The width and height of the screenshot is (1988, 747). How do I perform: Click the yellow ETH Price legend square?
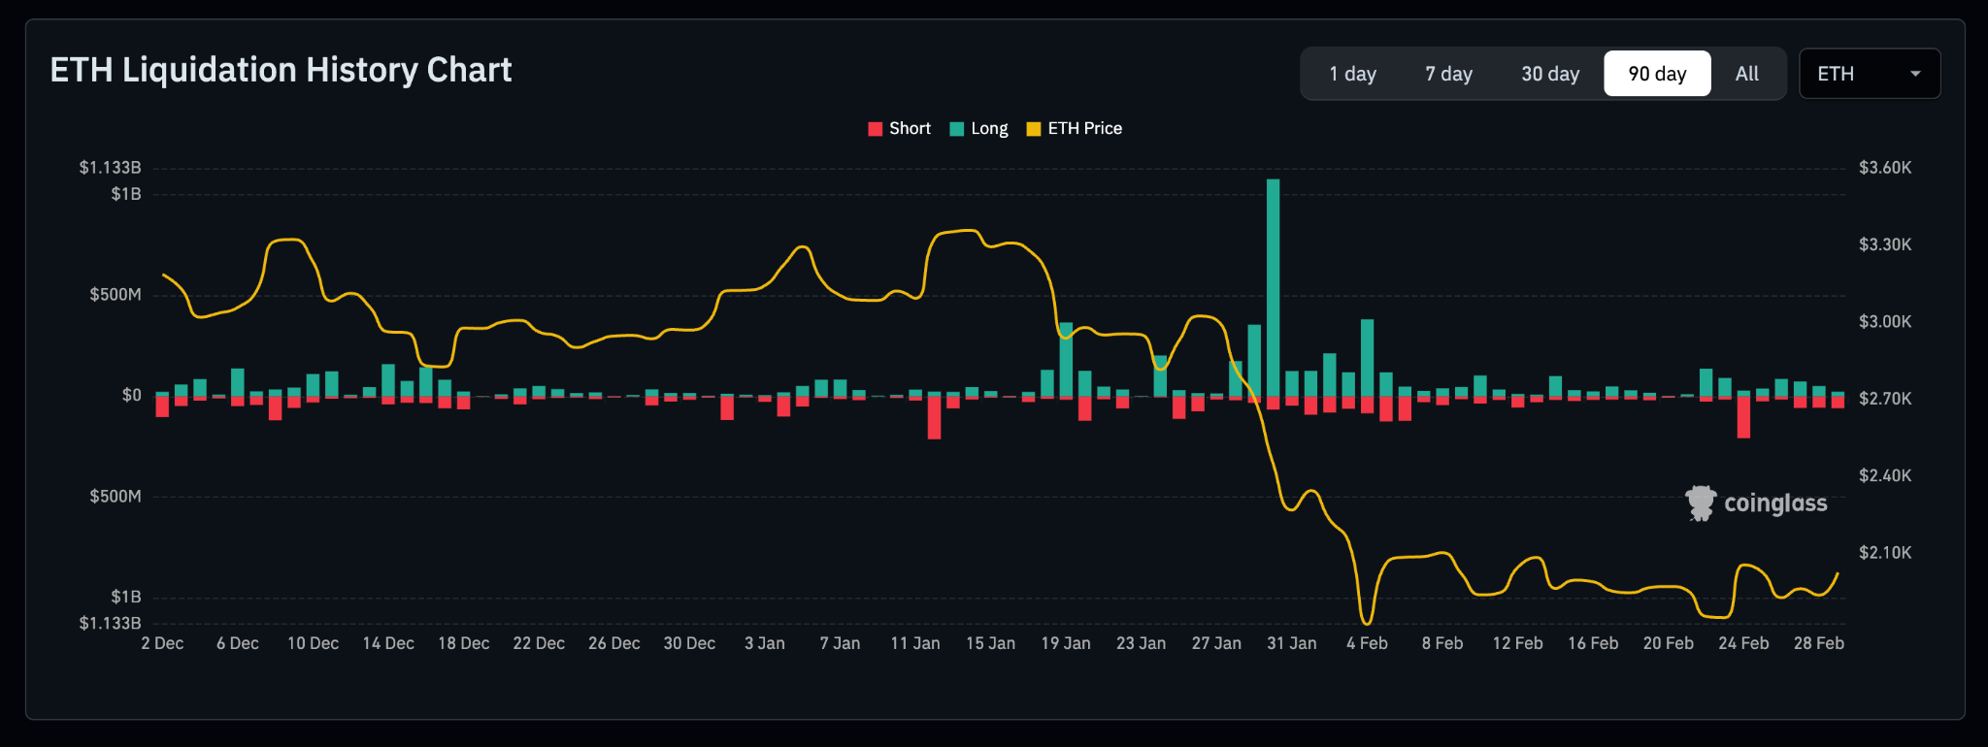[1034, 129]
